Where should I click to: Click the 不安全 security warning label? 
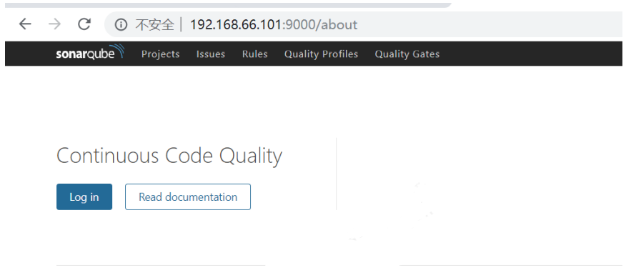(x=154, y=24)
